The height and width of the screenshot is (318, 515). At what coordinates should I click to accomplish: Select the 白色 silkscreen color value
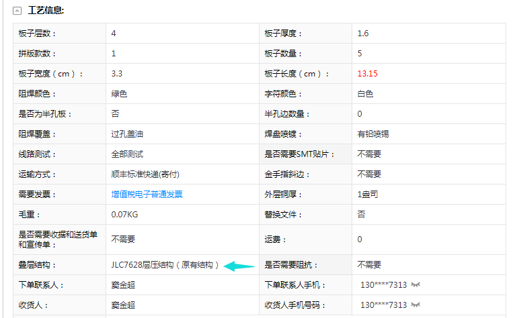(365, 93)
